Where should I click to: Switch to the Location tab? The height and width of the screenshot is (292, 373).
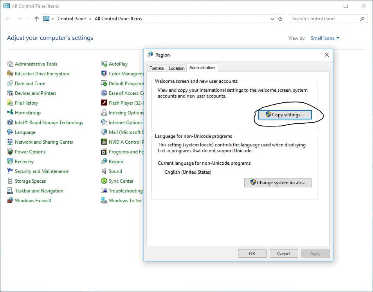177,68
